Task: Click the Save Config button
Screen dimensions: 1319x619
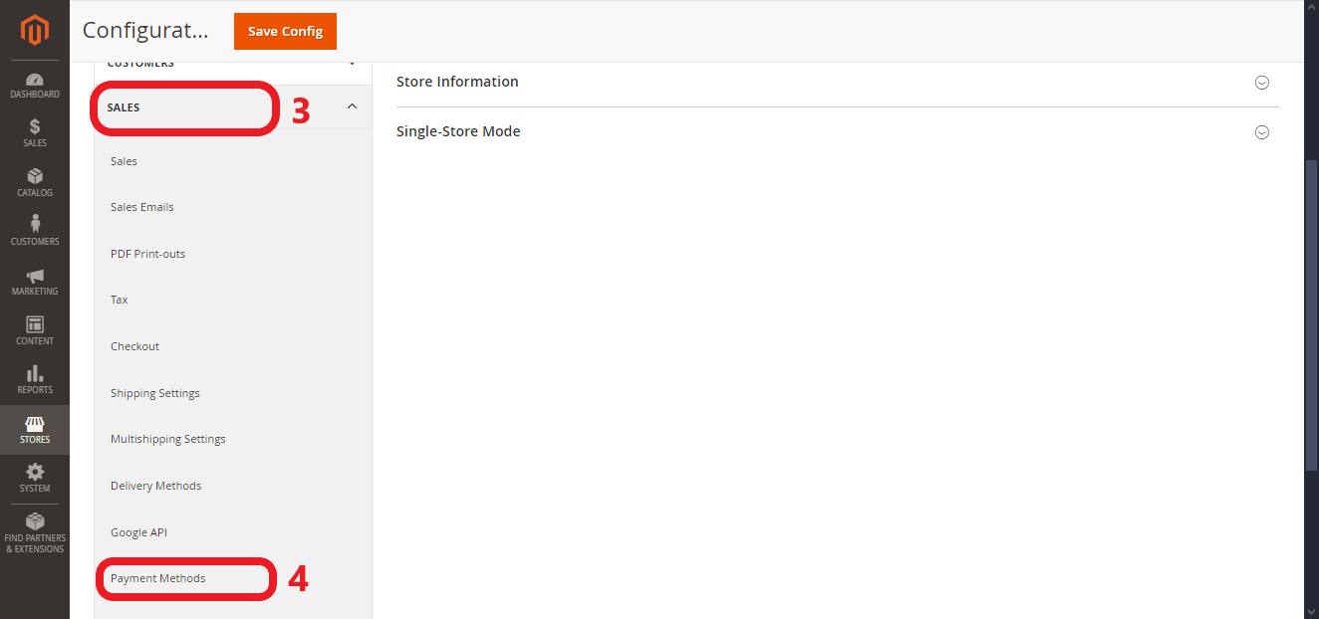Action: click(x=285, y=31)
